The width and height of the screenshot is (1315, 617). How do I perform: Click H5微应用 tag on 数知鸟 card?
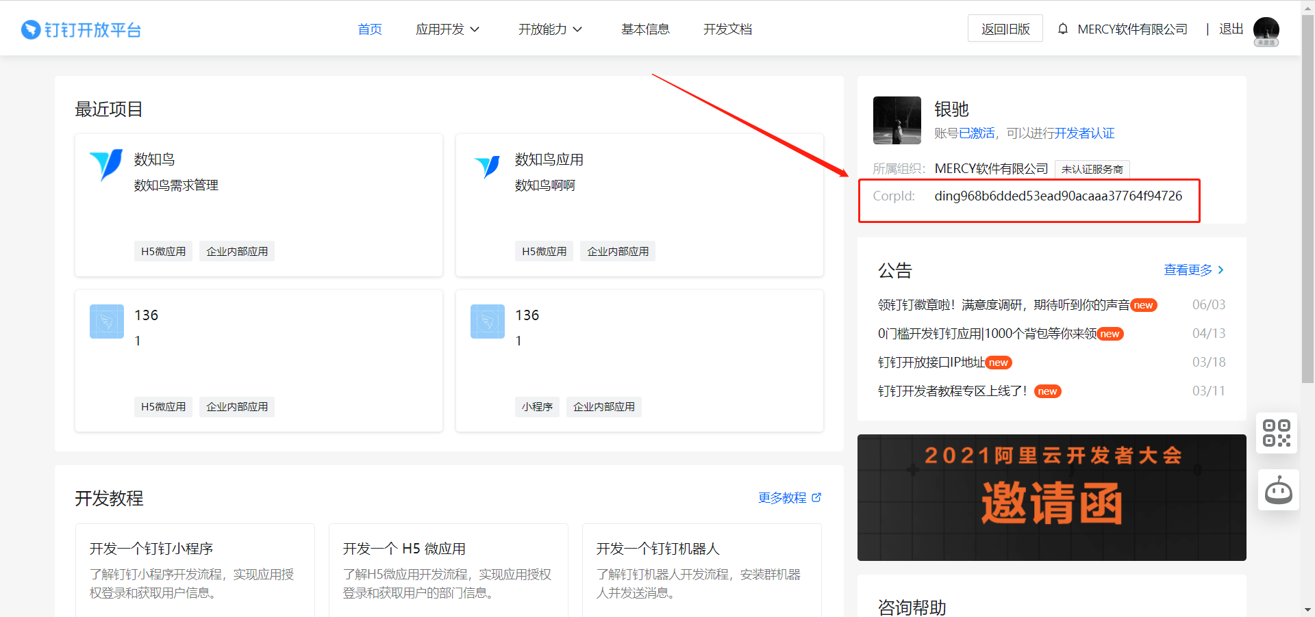pos(163,251)
